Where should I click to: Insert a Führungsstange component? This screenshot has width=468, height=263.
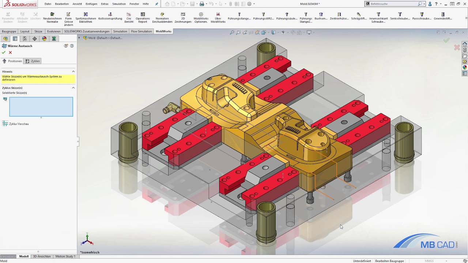[239, 16]
